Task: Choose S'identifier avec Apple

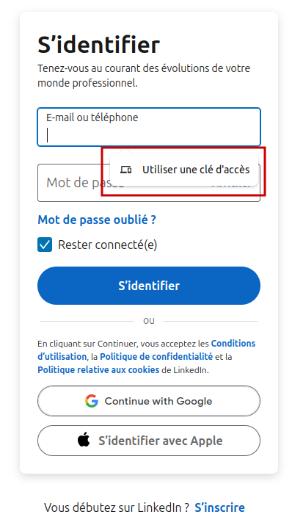Action: tap(149, 441)
